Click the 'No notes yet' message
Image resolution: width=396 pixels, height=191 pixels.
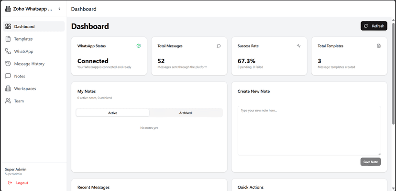149,128
